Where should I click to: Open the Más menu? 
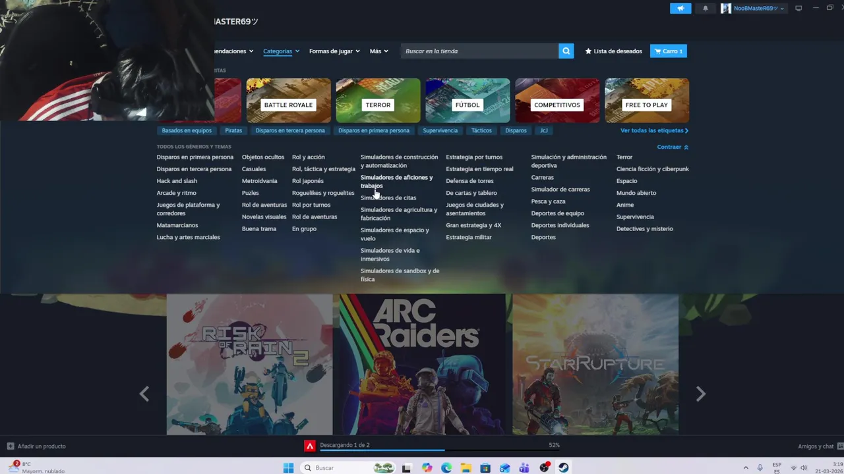[x=379, y=51]
